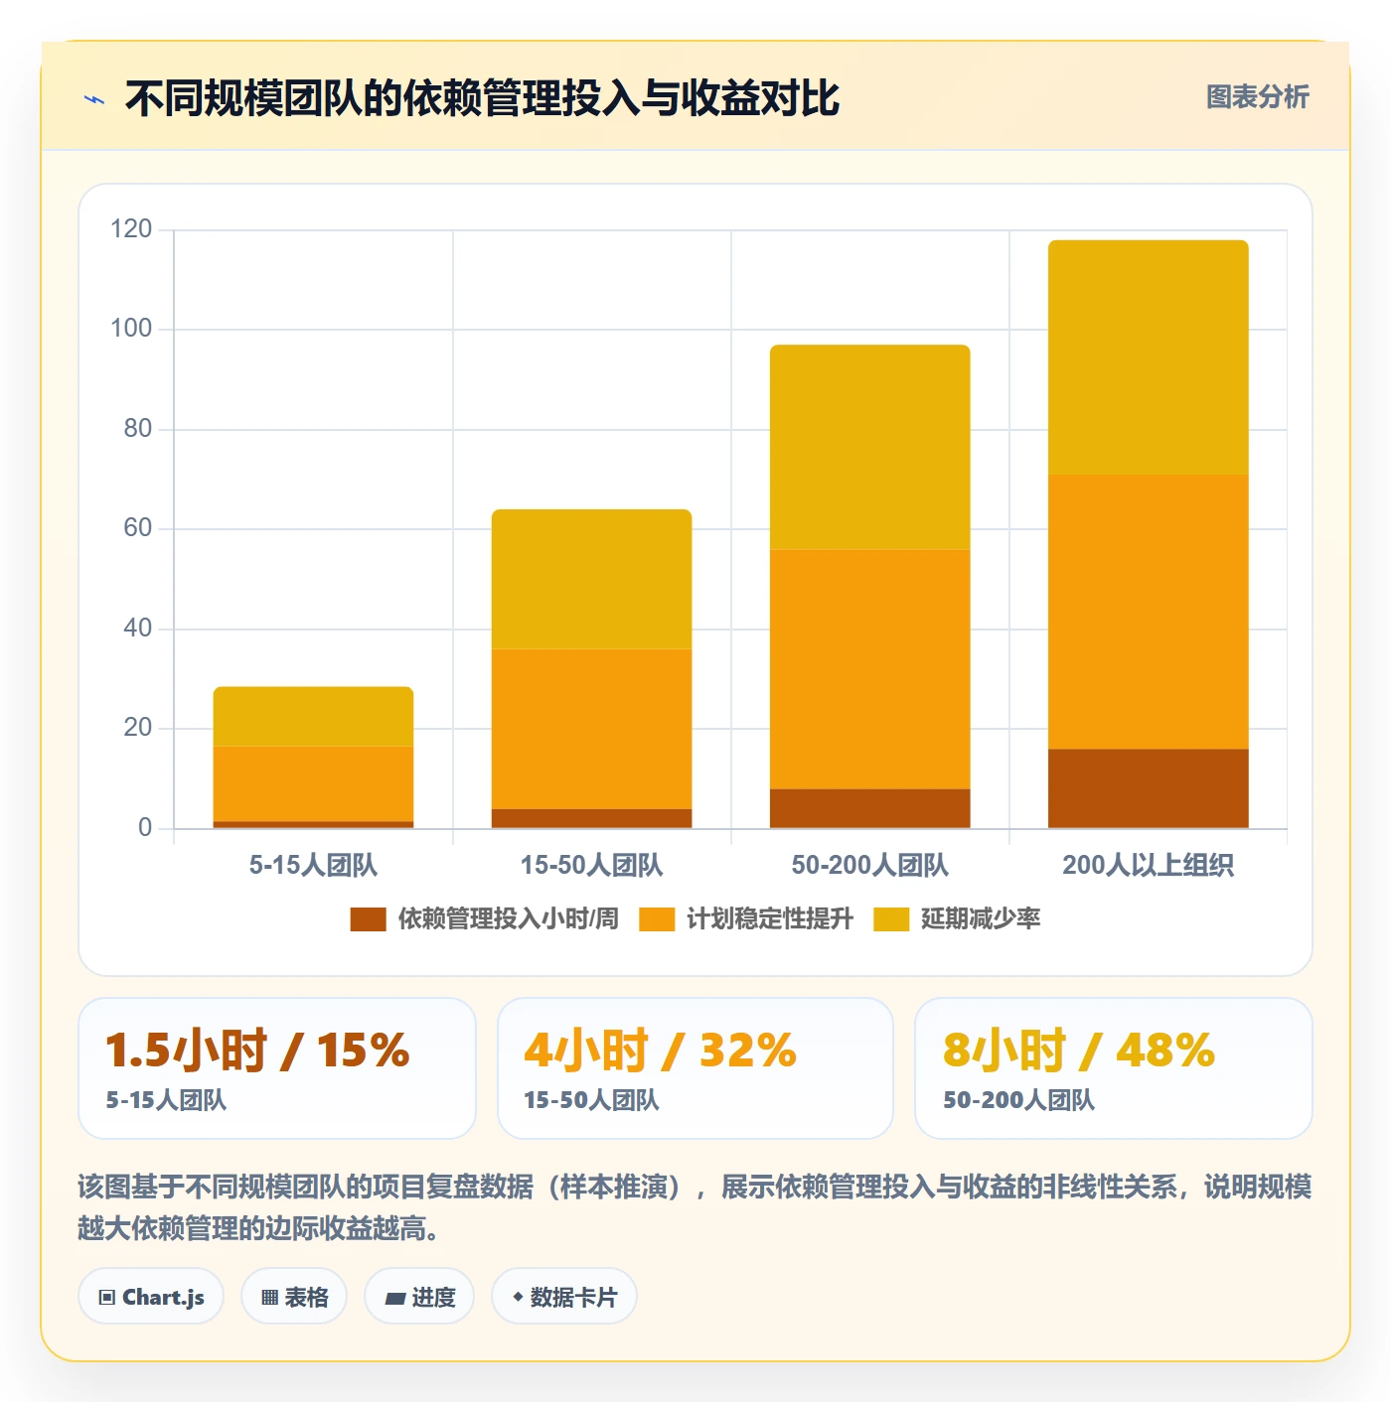The height and width of the screenshot is (1402, 1391).
Task: Click the 图表分析 label in header
Action: click(1257, 97)
